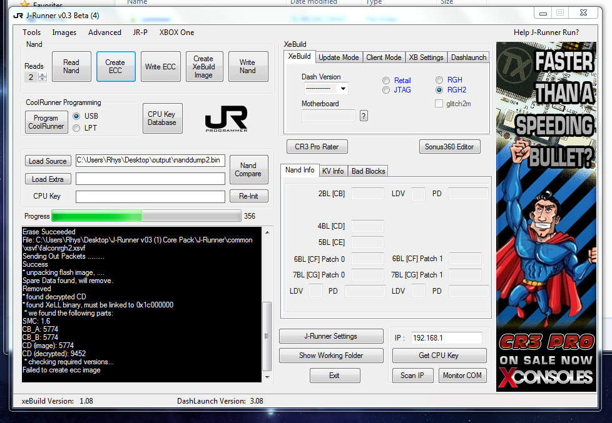Click the Read Nand button
Screen dimensions: 612x423
[x=71, y=67]
